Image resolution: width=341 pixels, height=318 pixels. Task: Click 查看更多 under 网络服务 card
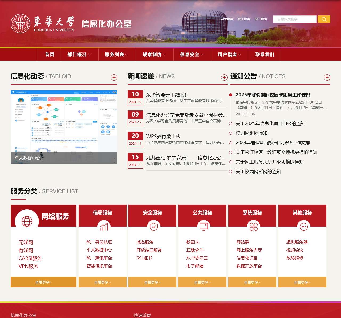coord(43,282)
